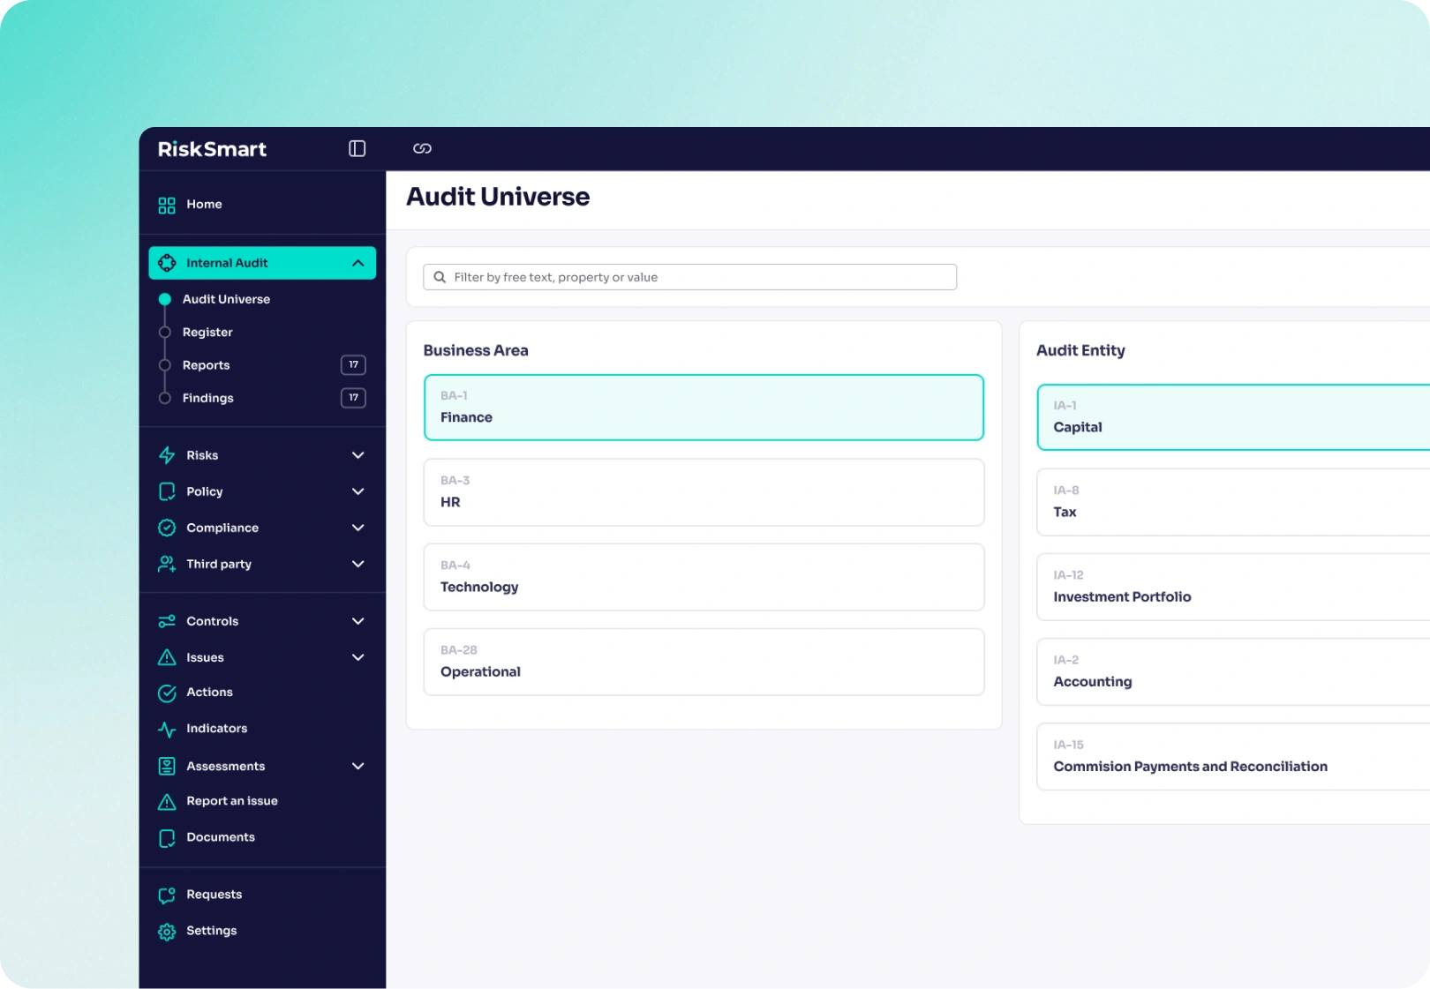
Task: Collapse sidebar with the panel toggle icon
Action: pos(357,148)
